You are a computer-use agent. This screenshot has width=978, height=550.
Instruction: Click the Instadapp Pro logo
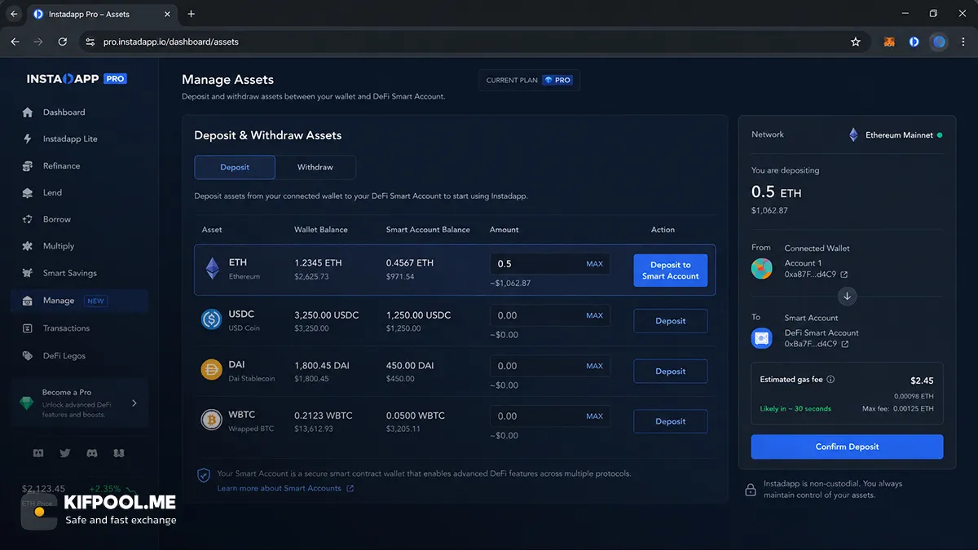tap(77, 79)
